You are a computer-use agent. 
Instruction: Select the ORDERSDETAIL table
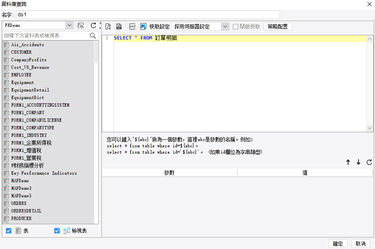pos(26,211)
